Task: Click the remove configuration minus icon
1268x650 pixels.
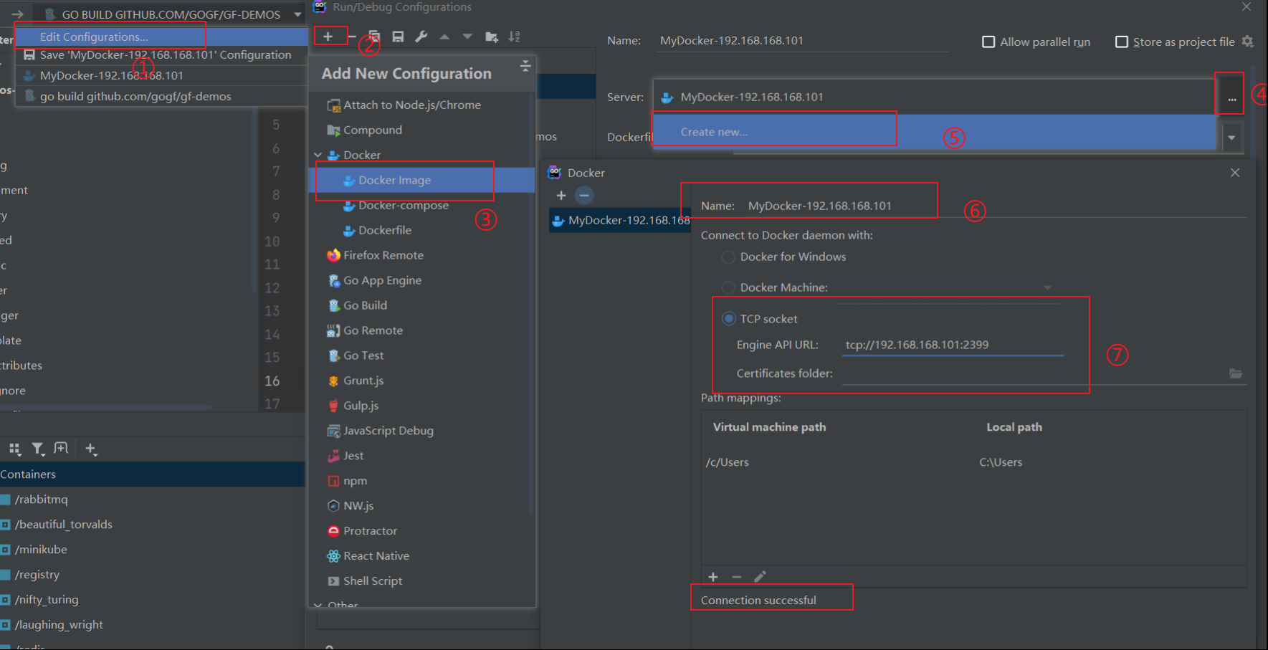Action: (x=352, y=37)
